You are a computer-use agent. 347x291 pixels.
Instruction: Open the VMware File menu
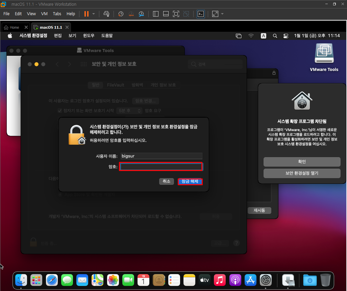(6, 14)
